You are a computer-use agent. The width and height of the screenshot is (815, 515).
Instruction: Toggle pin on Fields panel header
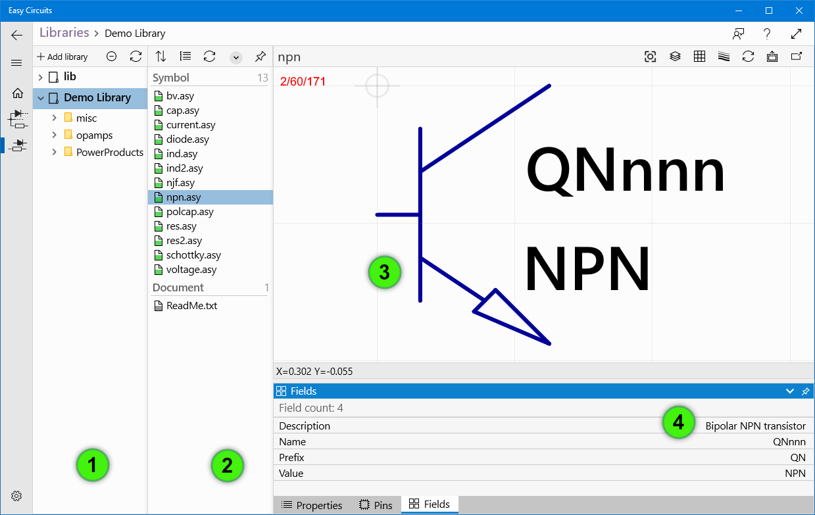[x=806, y=391]
